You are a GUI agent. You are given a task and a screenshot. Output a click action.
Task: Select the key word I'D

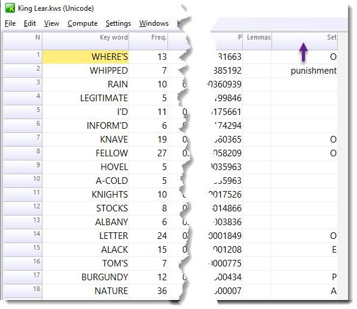tap(86, 112)
